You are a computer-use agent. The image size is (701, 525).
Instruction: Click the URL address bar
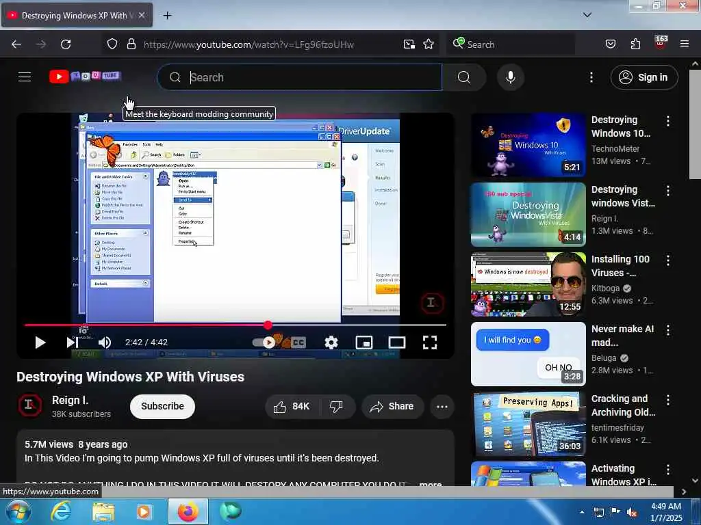pyautogui.click(x=248, y=44)
